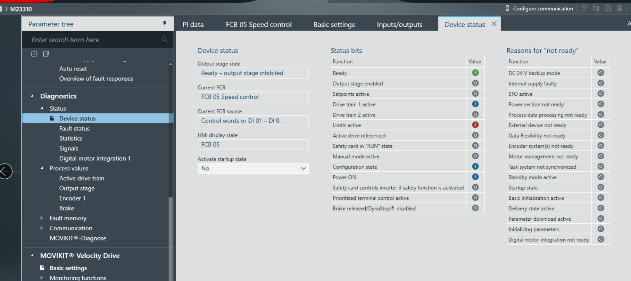This screenshot has height=281, width=631.
Task: Click the Enter search term input field
Action: click(x=94, y=40)
